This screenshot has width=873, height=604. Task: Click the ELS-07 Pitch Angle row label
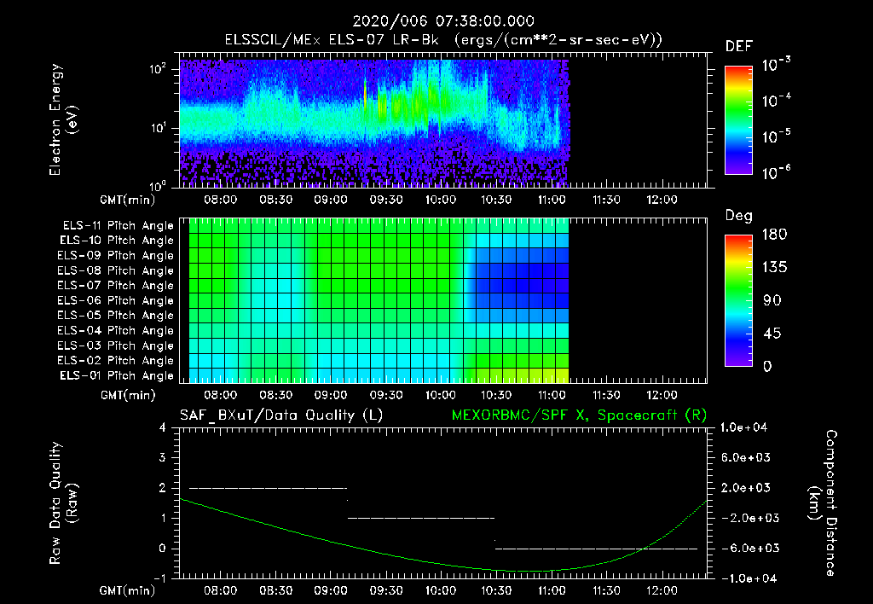click(x=115, y=285)
